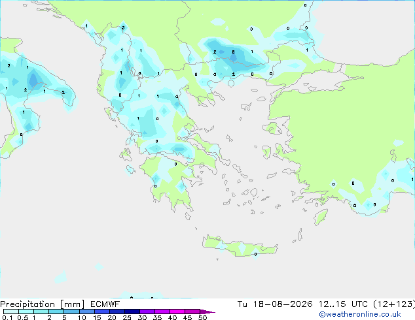Click the 25–30 mm dark blue swatch
This screenshot has height=320, width=415.
point(132,312)
